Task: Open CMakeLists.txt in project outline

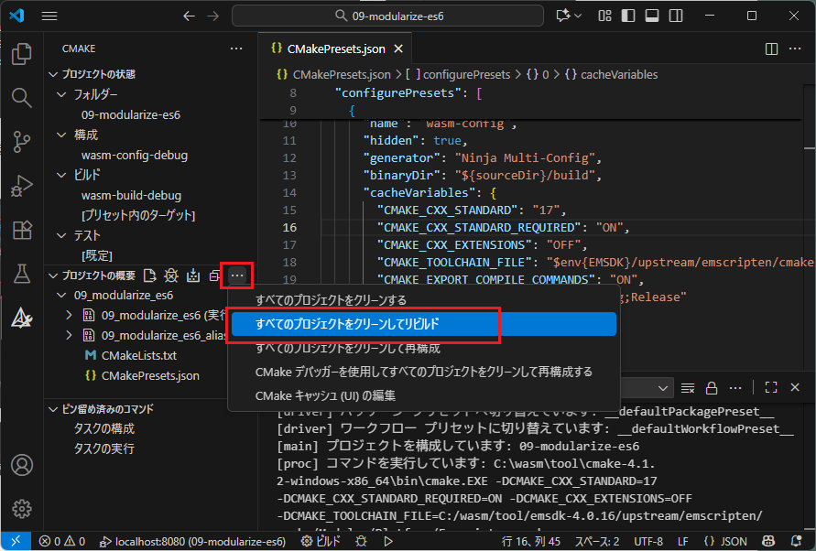Action: 139,356
